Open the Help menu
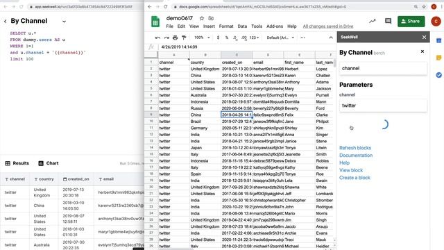This screenshot has width=444, height=250. [x=292, y=26]
